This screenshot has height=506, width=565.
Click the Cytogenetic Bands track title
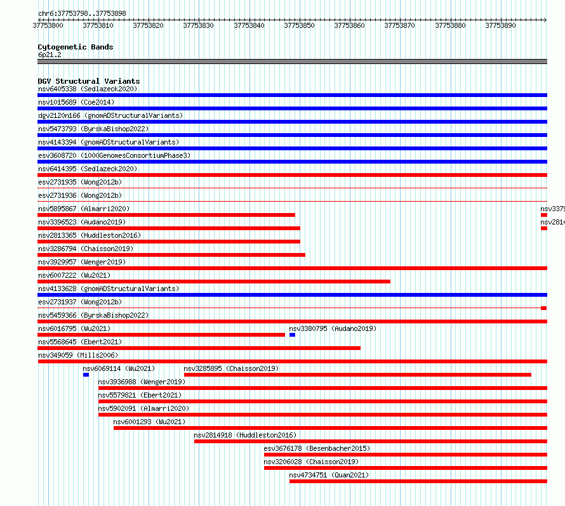tap(76, 47)
